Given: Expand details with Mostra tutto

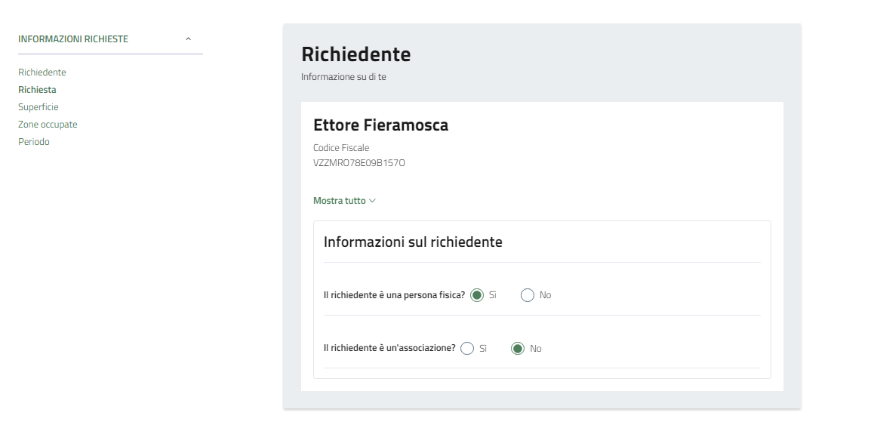Looking at the screenshot, I should click(x=340, y=201).
